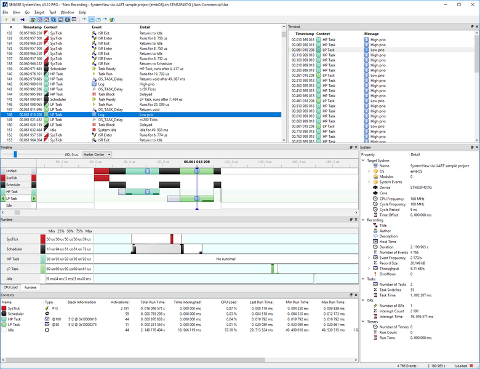
Task: Click the Detail column header in events list
Action: click(x=145, y=27)
